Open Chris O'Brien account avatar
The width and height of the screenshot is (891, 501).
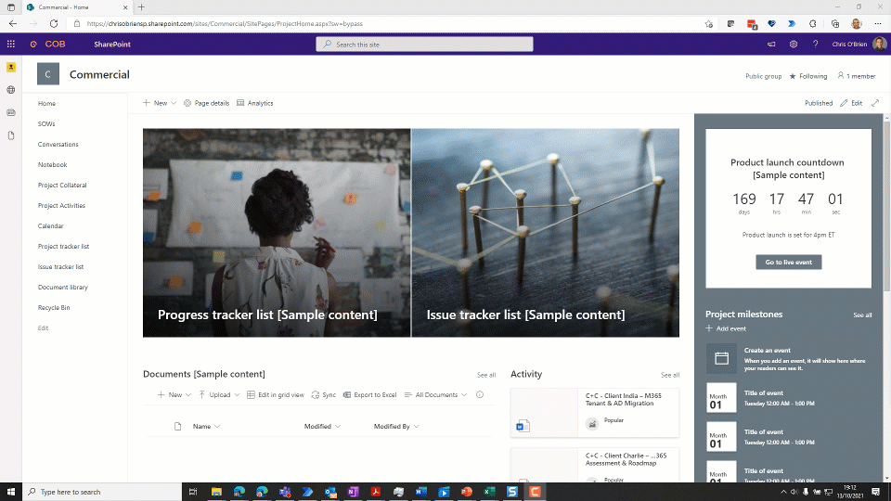(x=879, y=45)
